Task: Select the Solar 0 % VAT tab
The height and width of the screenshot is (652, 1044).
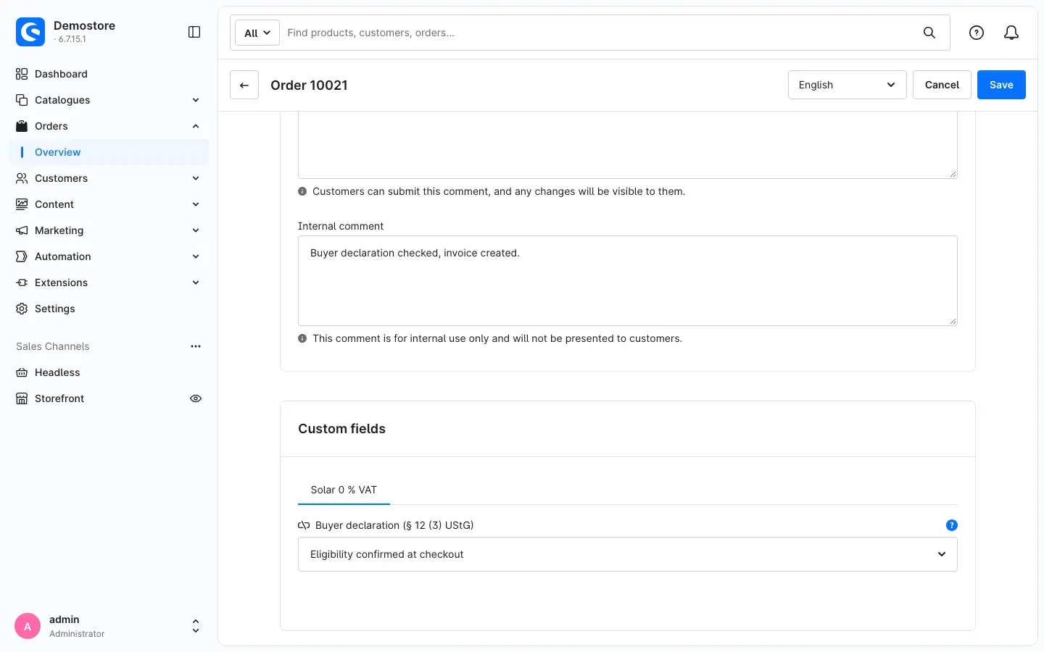Action: (344, 490)
